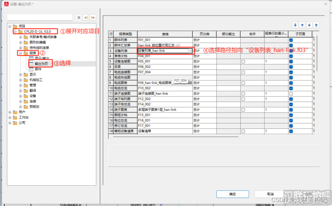Click the move up arrow icon

pos(302,25)
